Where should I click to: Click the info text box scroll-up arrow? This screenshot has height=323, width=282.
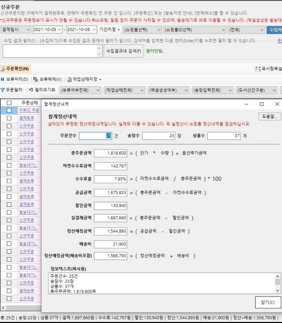[x=277, y=276]
